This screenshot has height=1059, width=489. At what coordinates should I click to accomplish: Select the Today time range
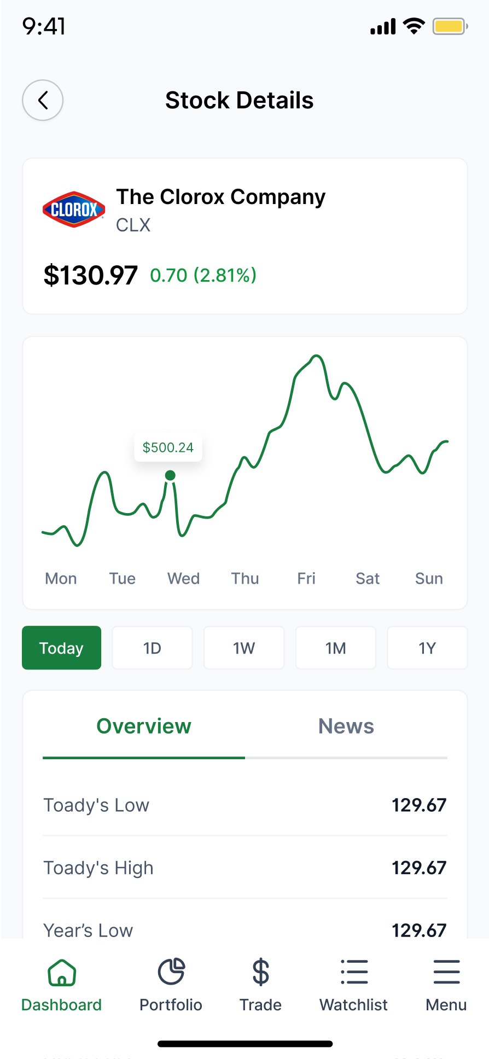coord(62,648)
